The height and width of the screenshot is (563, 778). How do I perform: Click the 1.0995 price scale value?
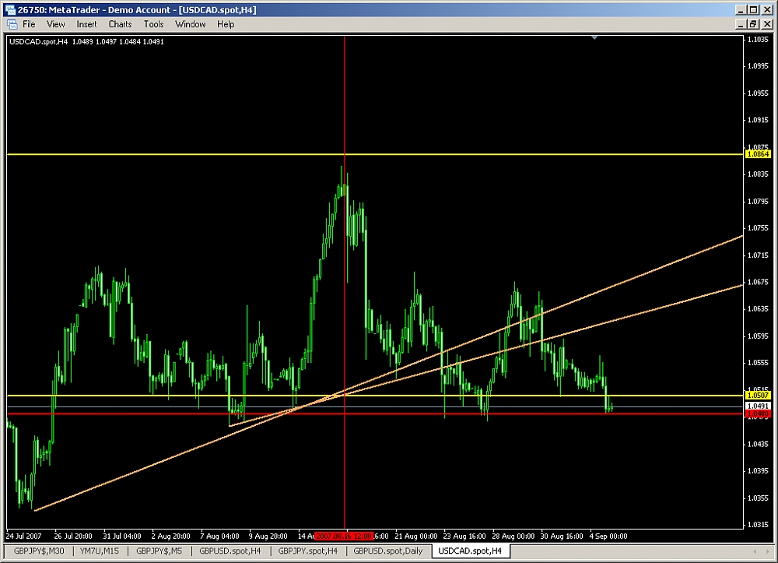(758, 66)
